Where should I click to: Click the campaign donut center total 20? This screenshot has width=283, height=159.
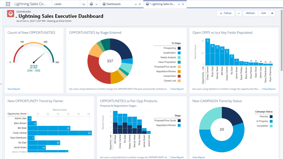point(222,129)
